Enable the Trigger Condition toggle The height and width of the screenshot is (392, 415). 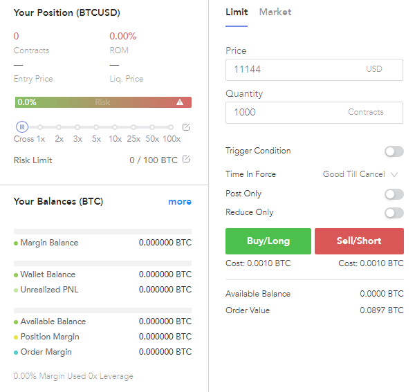pyautogui.click(x=394, y=151)
